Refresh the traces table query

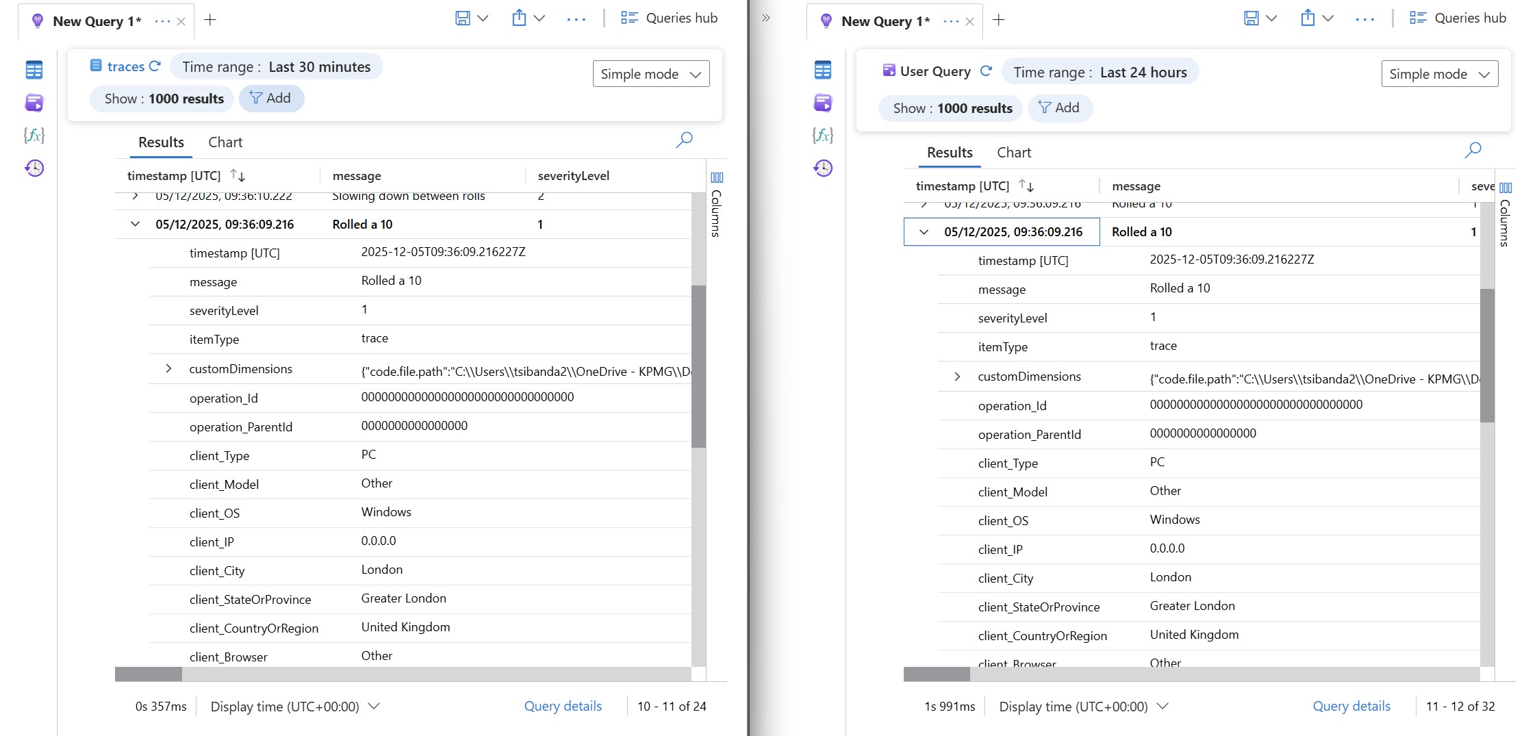tap(155, 66)
